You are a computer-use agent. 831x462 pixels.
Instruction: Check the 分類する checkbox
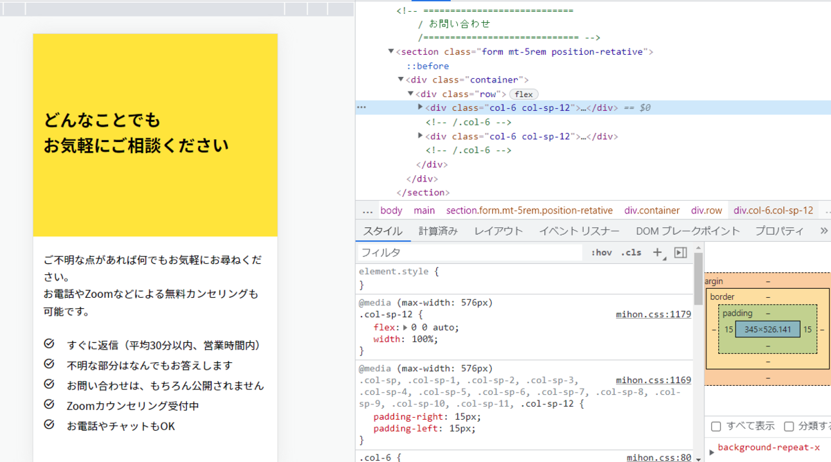click(789, 426)
